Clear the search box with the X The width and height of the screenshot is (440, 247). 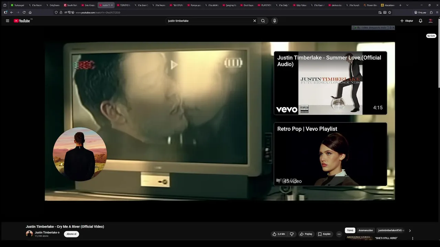coord(255,21)
